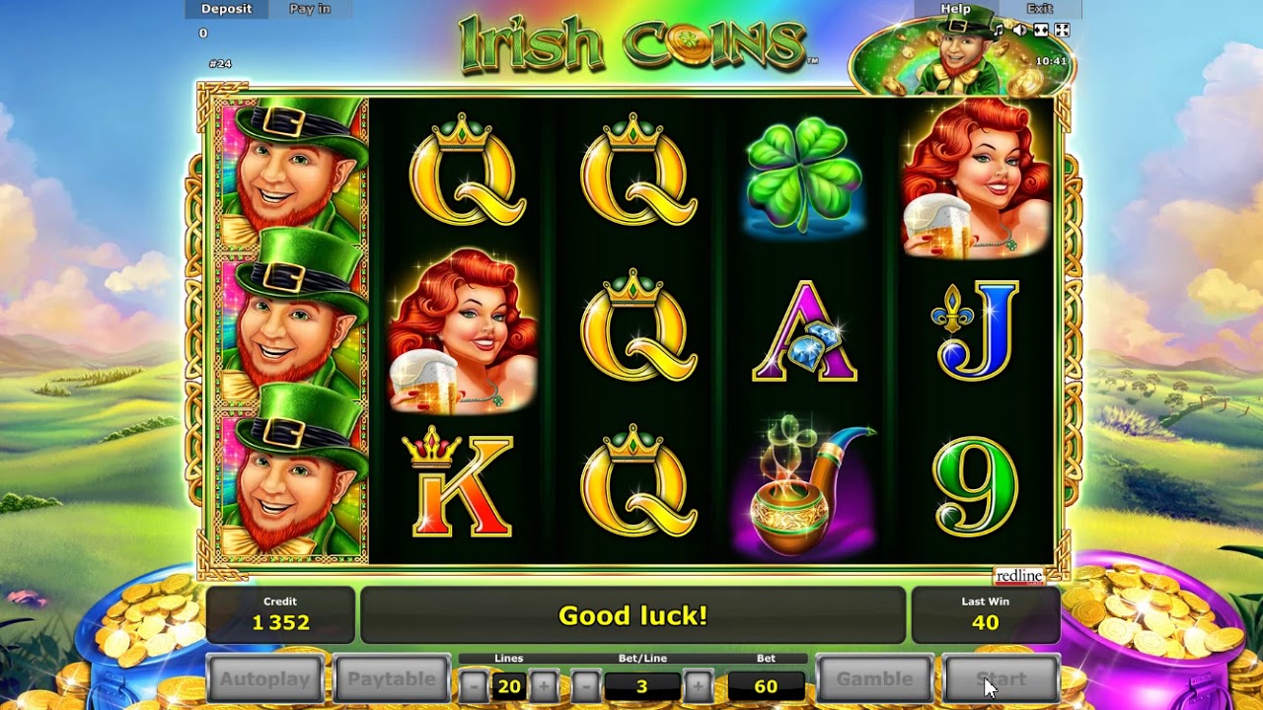Click the purple A diamond symbol

click(805, 331)
